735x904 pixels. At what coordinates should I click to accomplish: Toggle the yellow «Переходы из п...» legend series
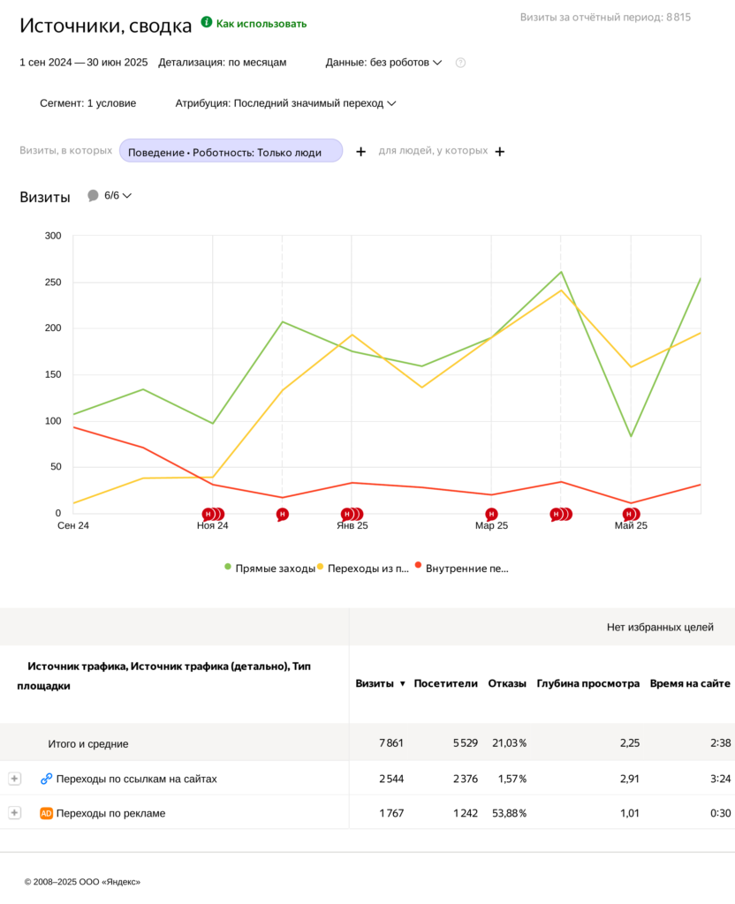363,569
